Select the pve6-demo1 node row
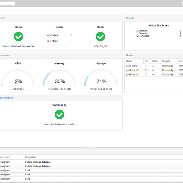The width and height of the screenshot is (183, 183). (x=154, y=66)
